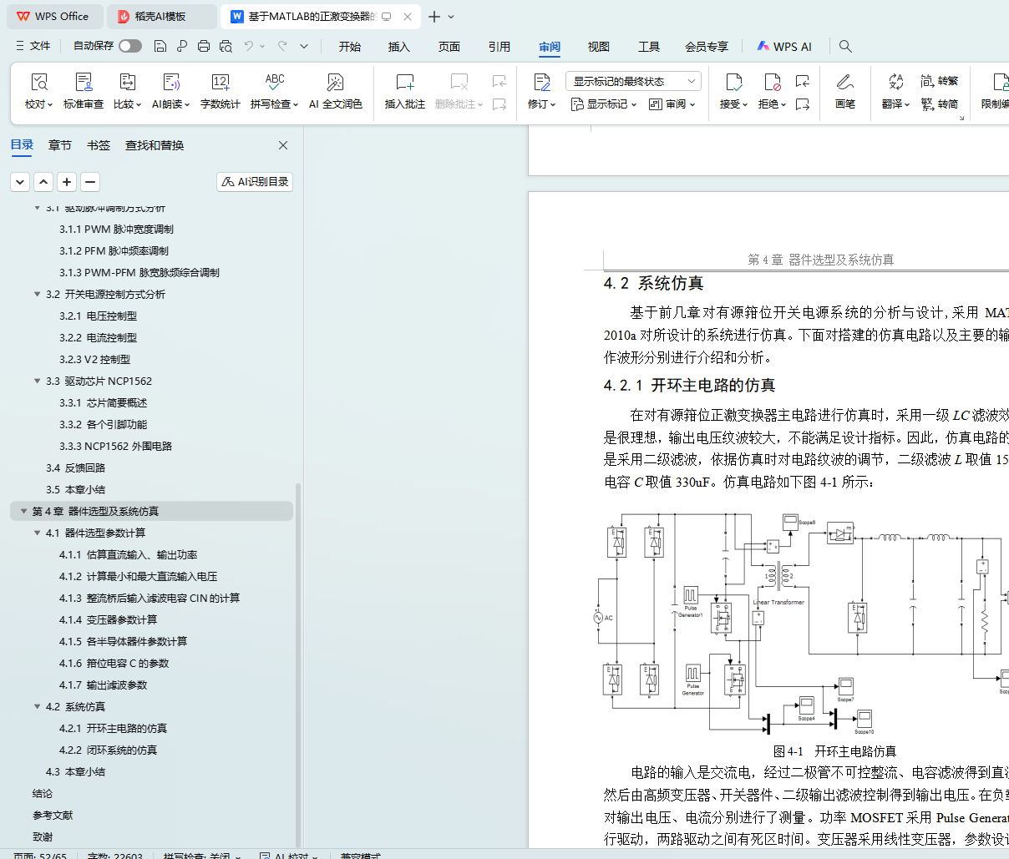Image resolution: width=1009 pixels, height=859 pixels.
Task: Click the AI识别目录 button
Action: point(255,181)
